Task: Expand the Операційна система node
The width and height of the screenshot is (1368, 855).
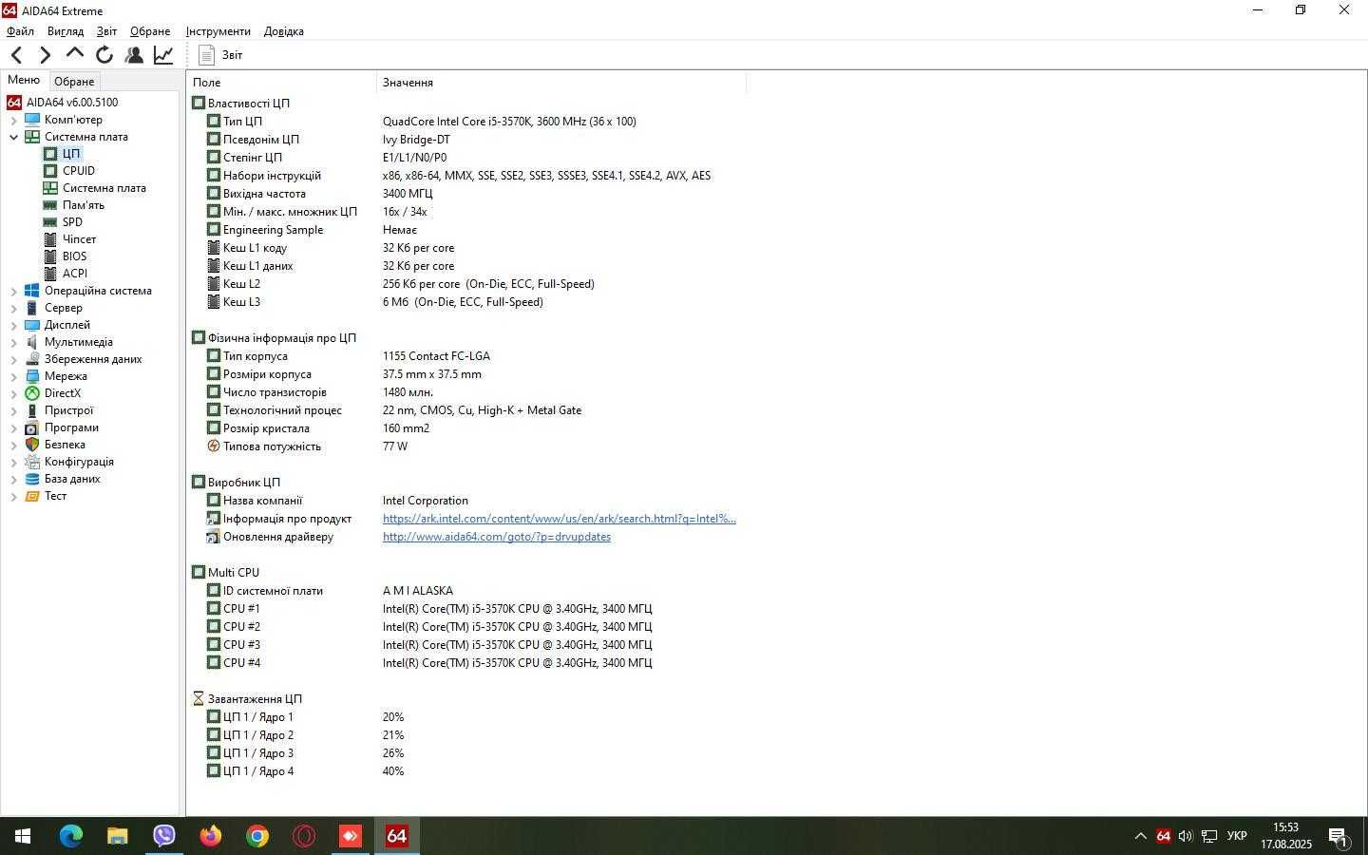Action: point(13,291)
